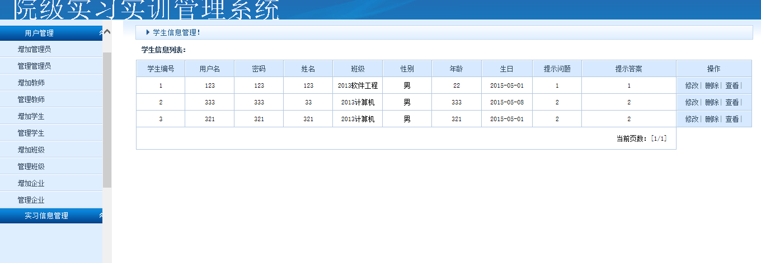Click the 操作 column header
This screenshot has height=263, width=761.
pos(714,69)
